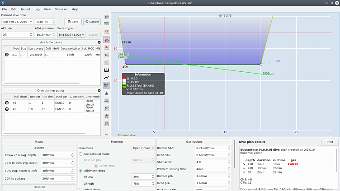Click the Save button
The image size is (340, 191).
click(73, 22)
